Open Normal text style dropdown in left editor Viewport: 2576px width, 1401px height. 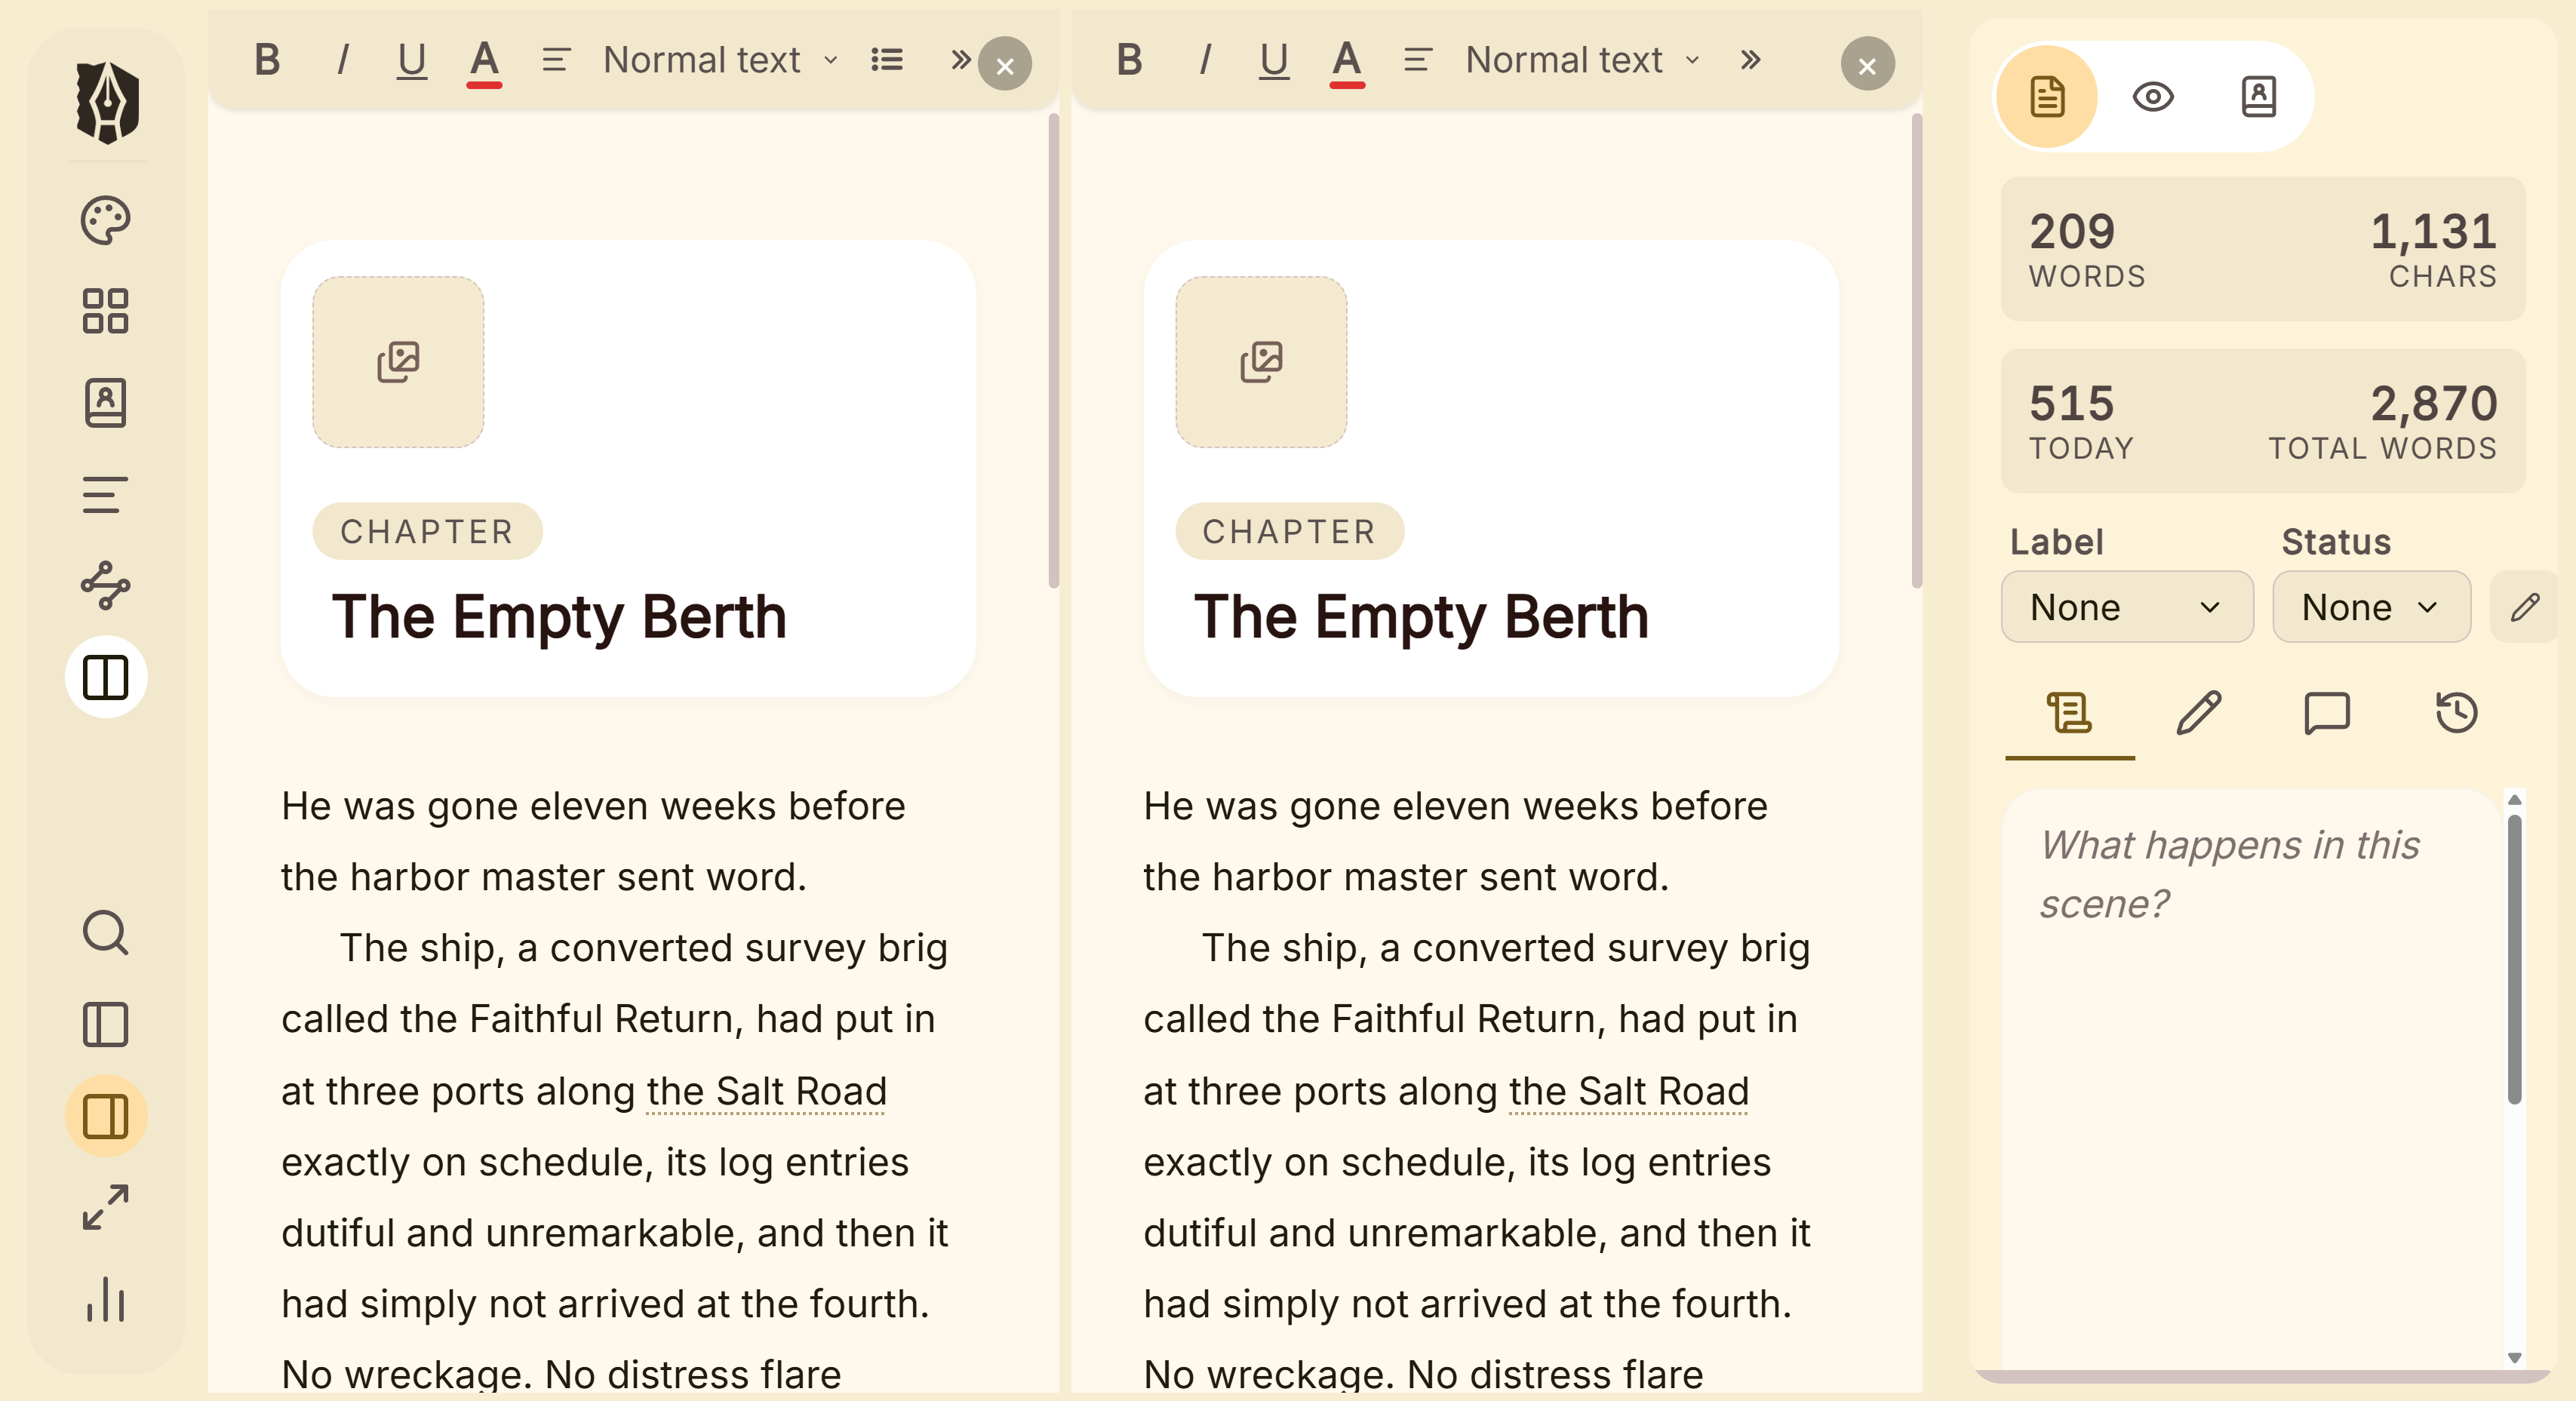tap(720, 60)
